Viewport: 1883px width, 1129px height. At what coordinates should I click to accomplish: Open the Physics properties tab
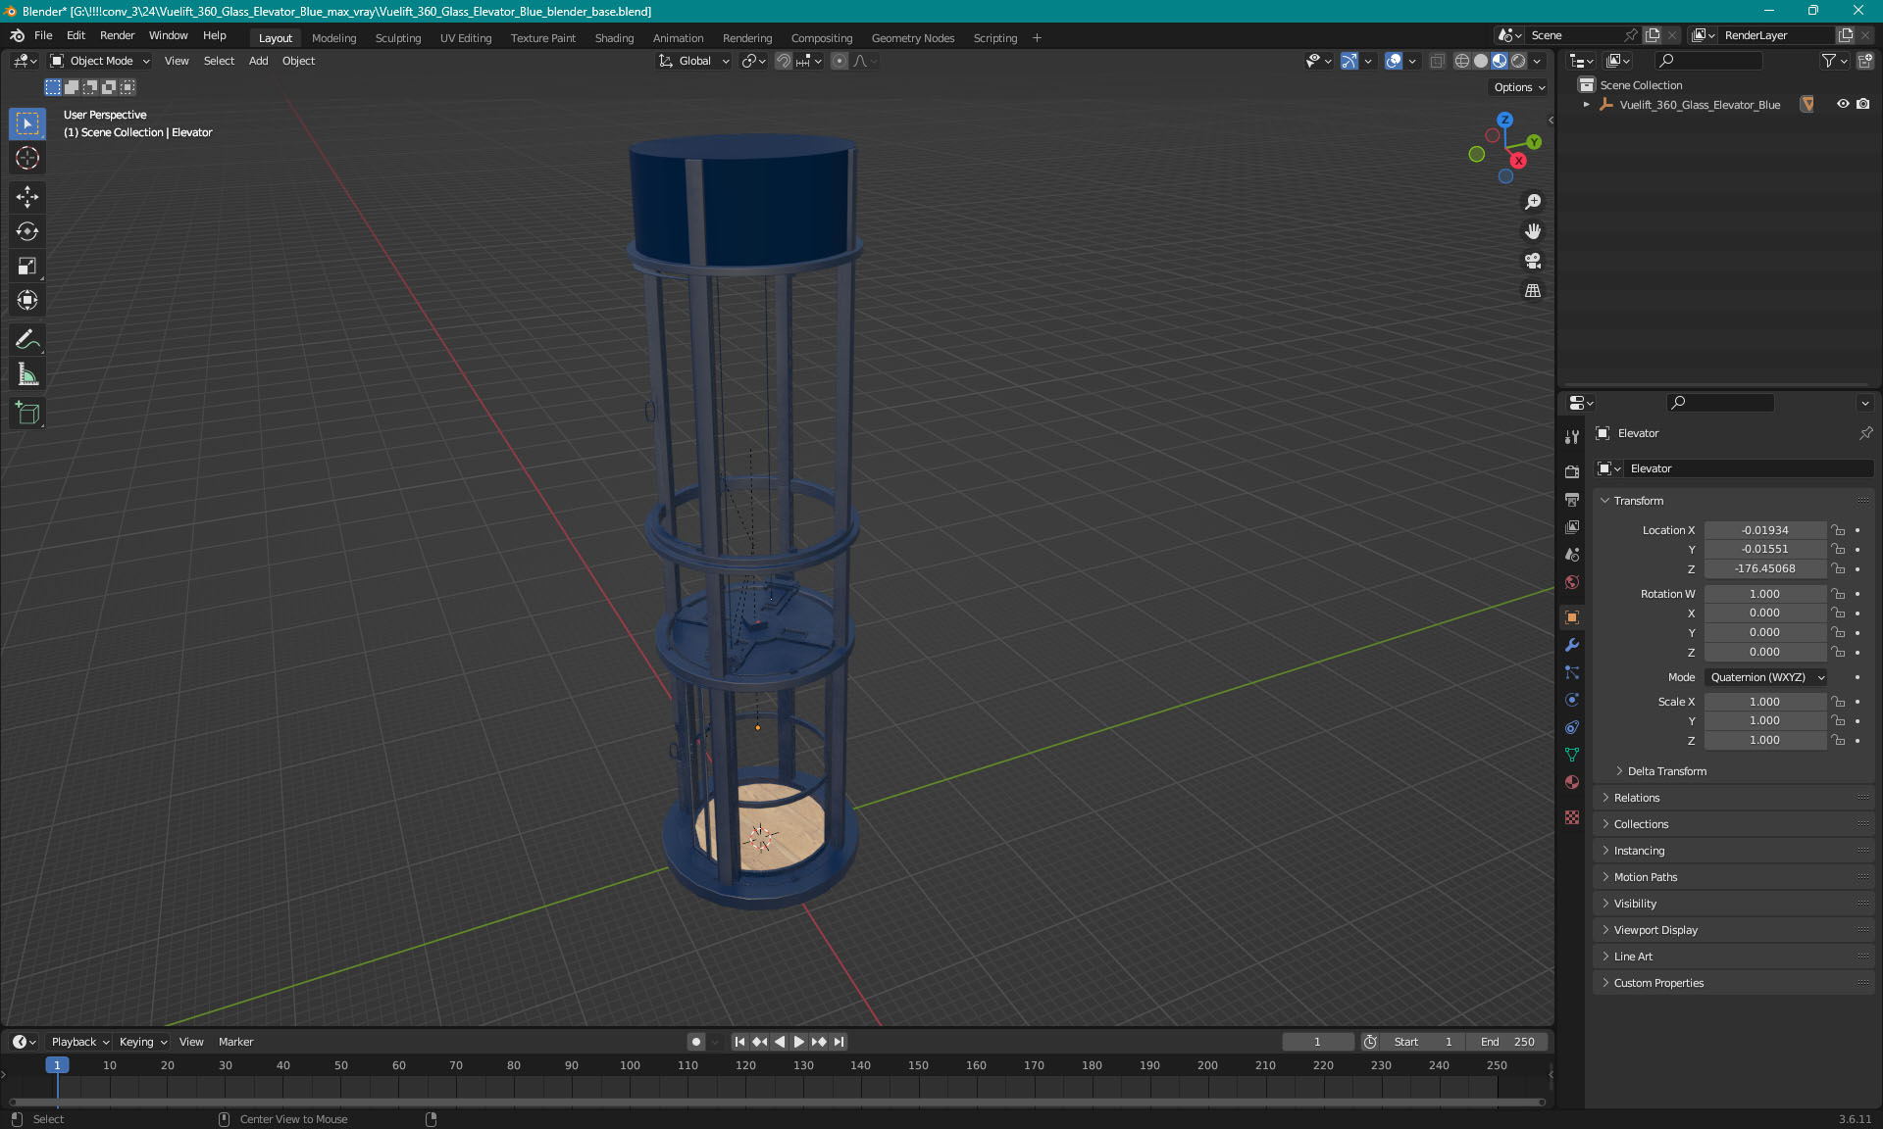[1572, 700]
